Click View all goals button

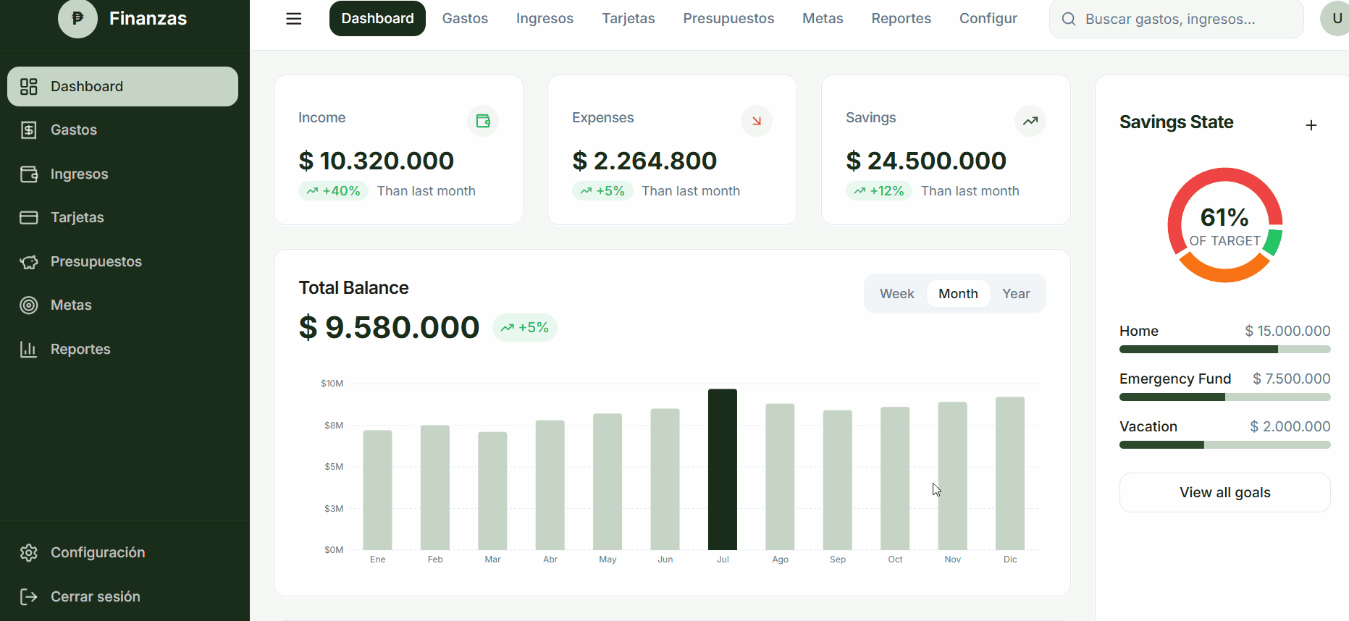point(1224,493)
